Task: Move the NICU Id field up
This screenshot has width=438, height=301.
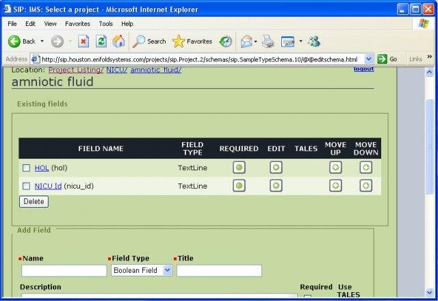Action: [x=335, y=185]
